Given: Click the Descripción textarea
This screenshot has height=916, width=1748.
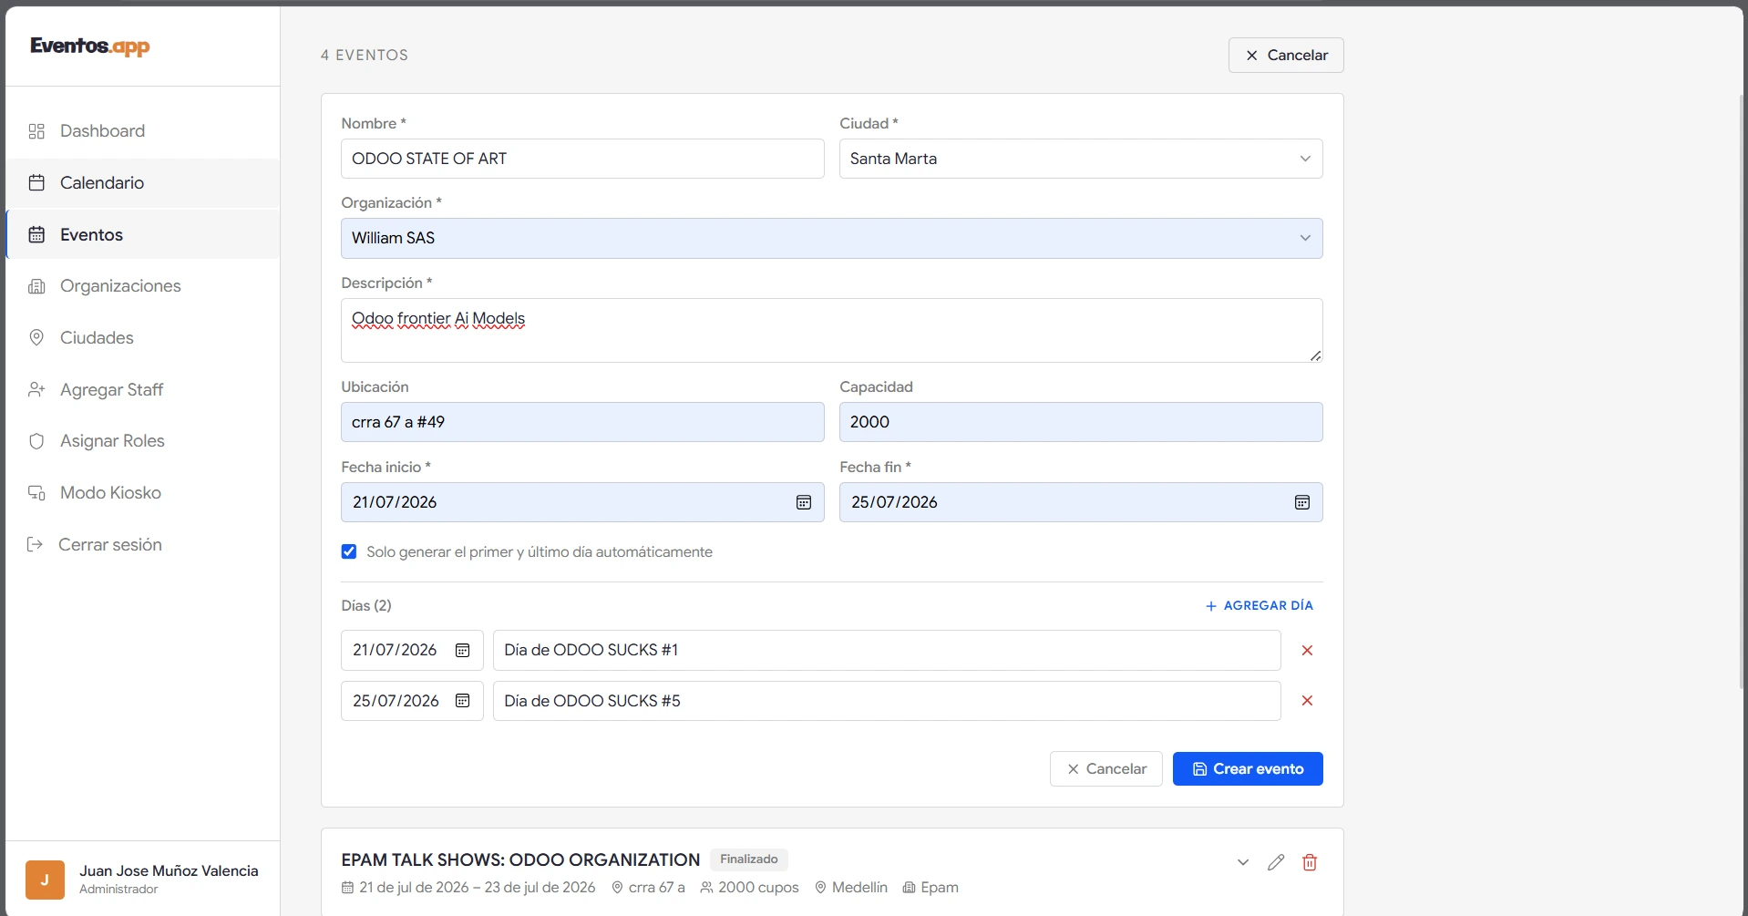Looking at the screenshot, I should (831, 330).
